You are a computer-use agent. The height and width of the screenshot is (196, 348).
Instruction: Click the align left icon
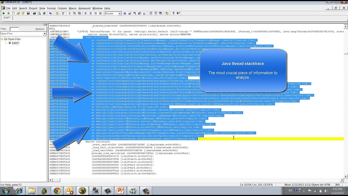tap(86, 13)
